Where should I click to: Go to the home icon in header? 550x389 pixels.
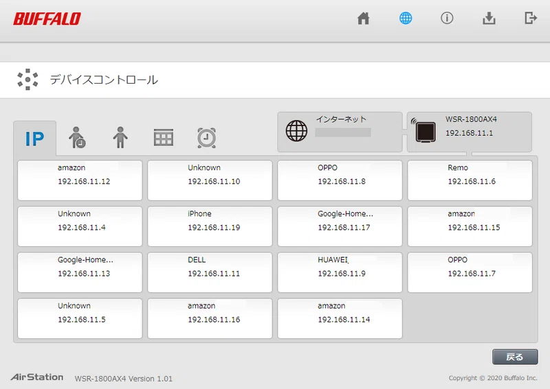click(x=364, y=19)
